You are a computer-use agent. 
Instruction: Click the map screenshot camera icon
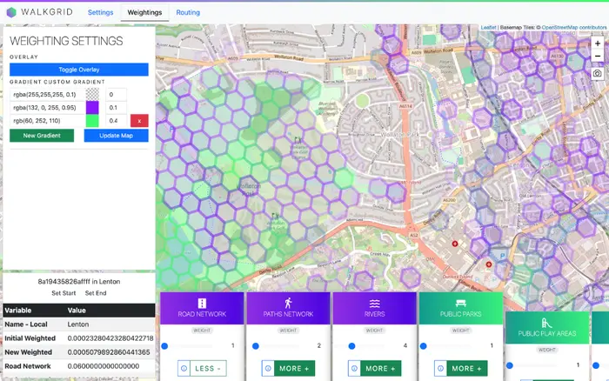[598, 74]
